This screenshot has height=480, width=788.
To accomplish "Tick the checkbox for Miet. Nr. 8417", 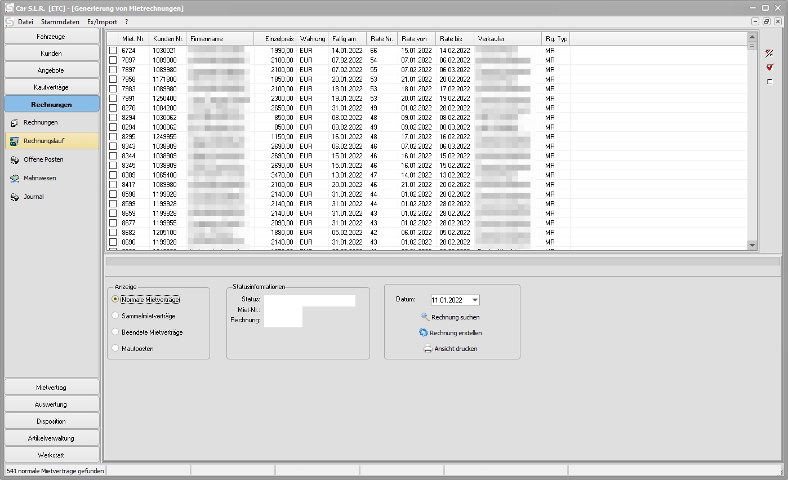I will point(113,185).
